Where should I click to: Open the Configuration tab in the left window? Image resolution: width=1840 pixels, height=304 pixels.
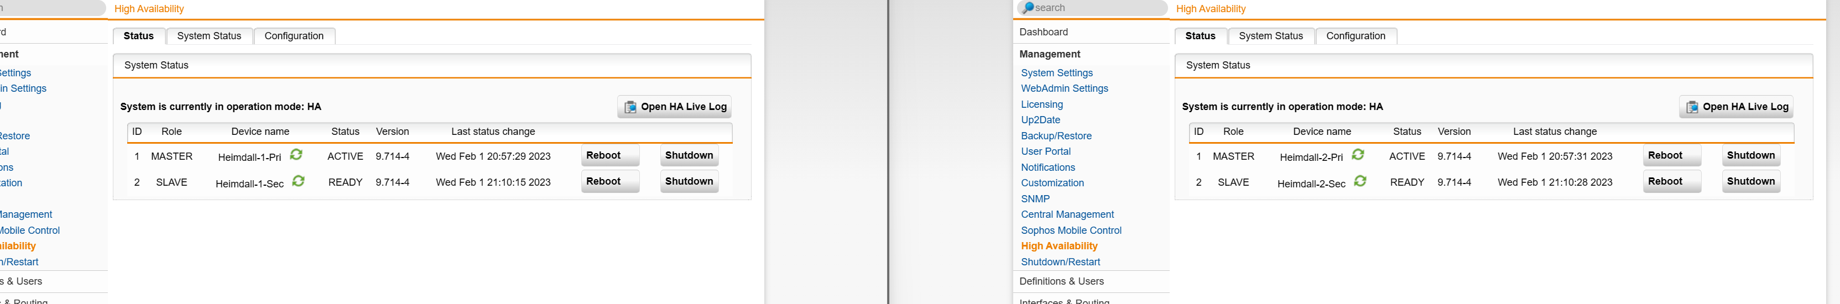294,36
